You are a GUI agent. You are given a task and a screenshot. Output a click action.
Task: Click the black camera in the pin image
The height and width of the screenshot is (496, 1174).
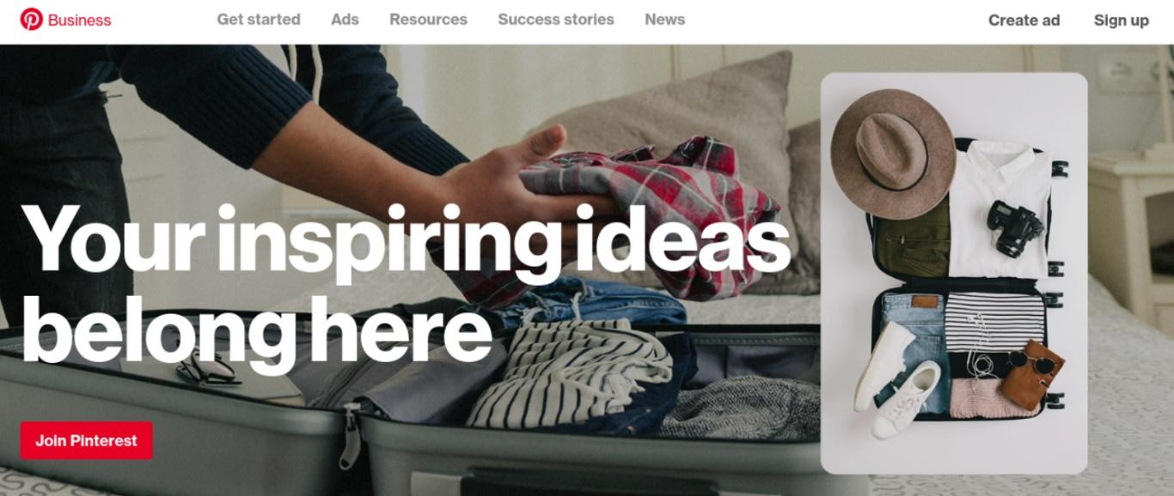[1014, 227]
